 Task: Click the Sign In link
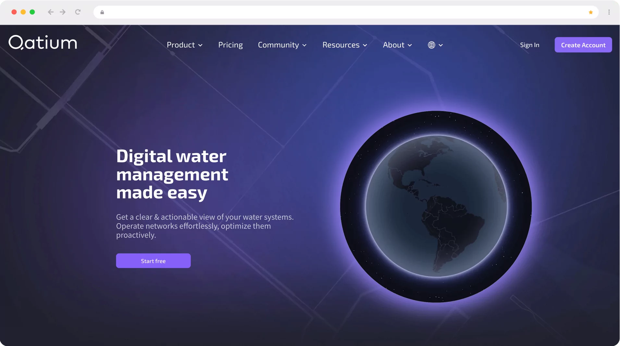[x=529, y=45]
